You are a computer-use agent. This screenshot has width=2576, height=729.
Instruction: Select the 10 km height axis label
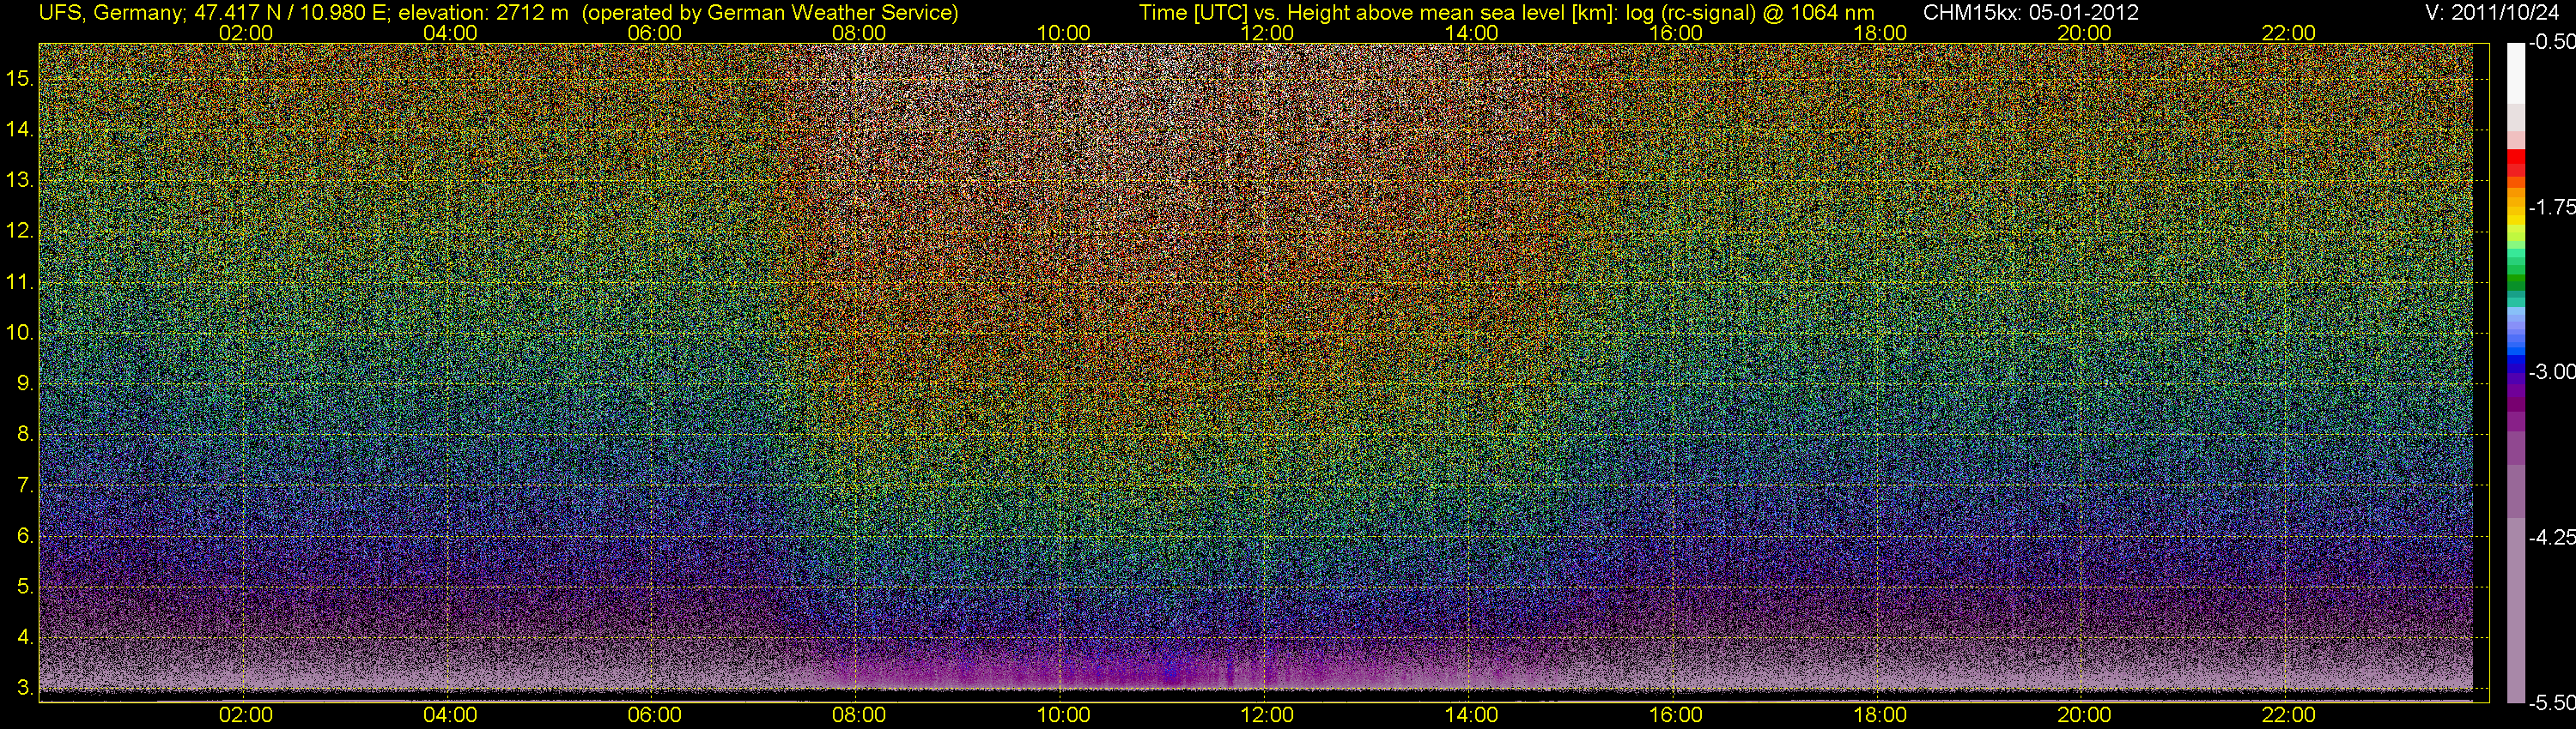point(19,333)
